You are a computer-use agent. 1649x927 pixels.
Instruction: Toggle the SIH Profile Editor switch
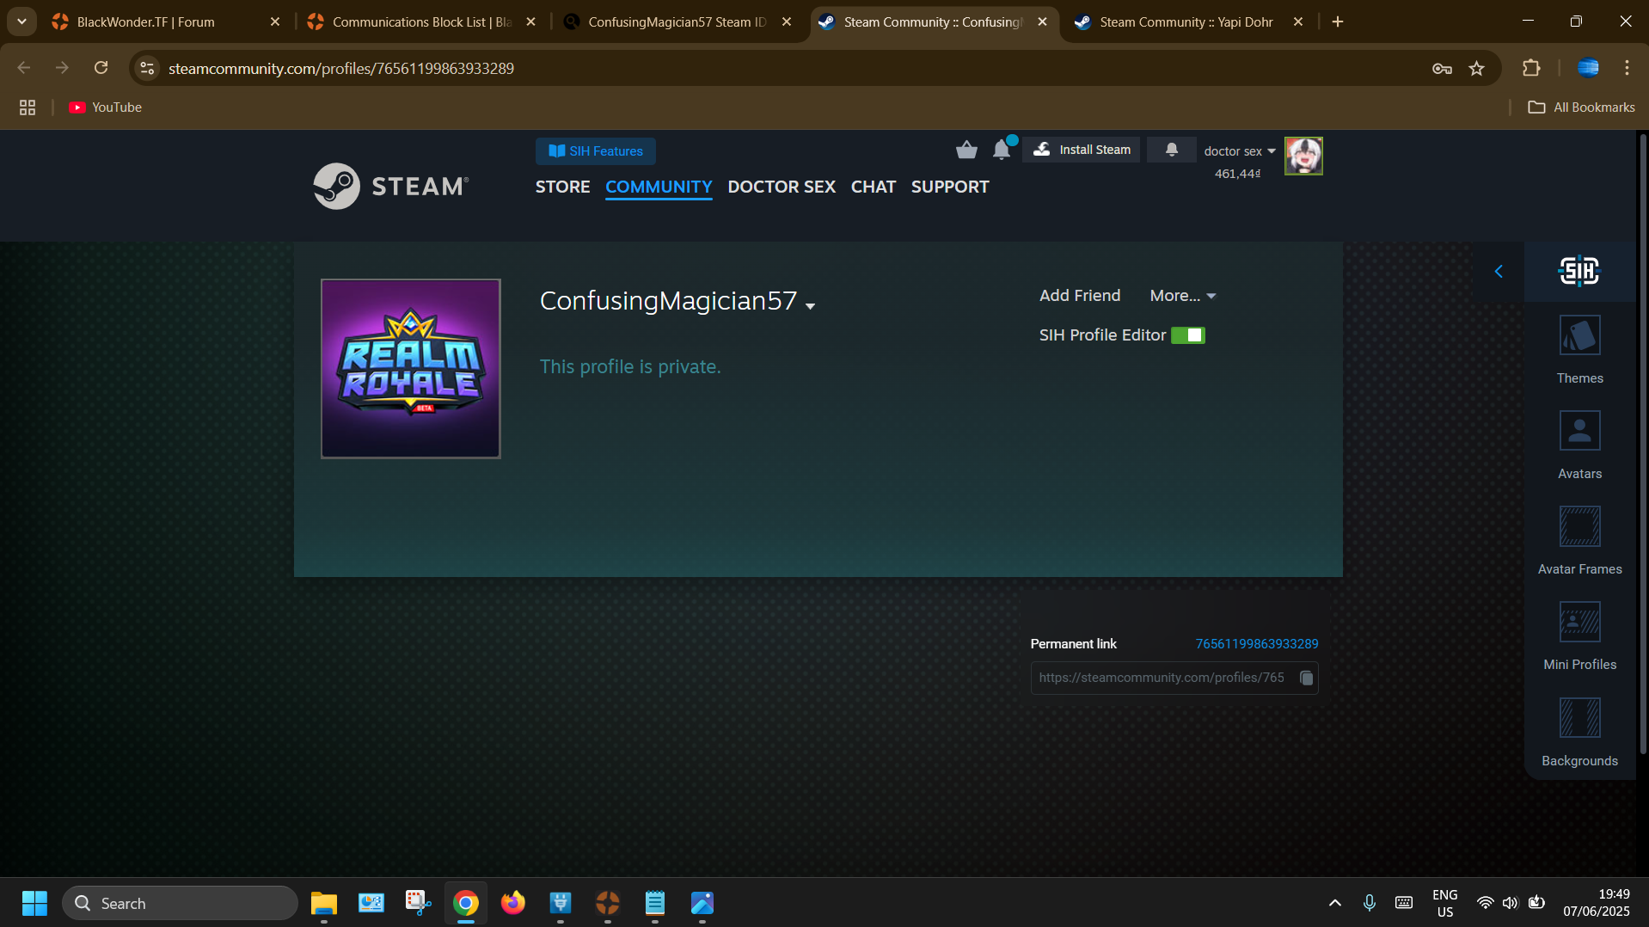pos(1188,335)
